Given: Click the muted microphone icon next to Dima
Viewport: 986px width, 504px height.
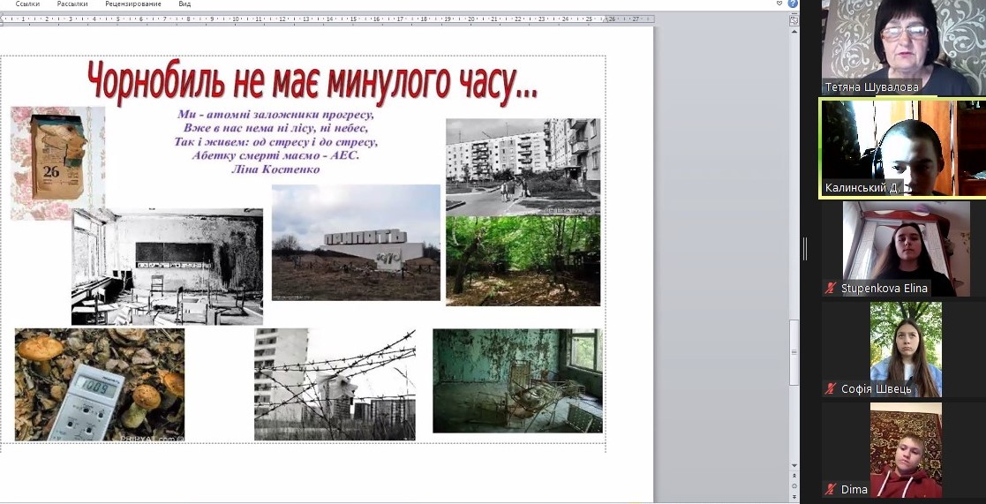Looking at the screenshot, I should coord(830,489).
